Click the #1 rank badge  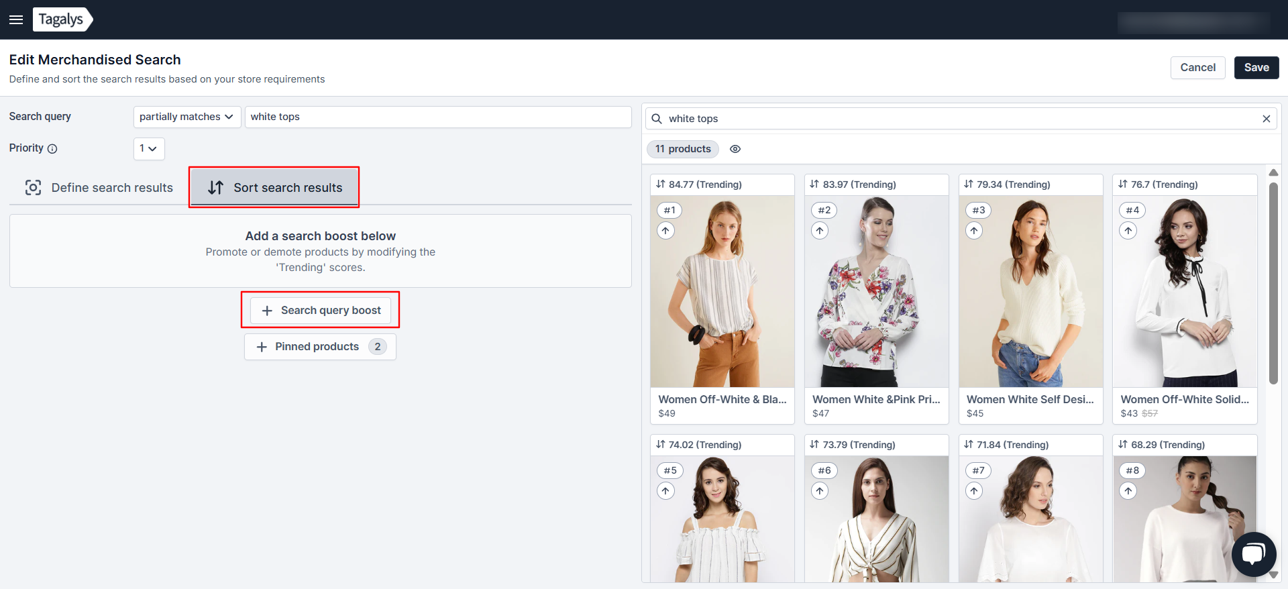[x=669, y=210]
